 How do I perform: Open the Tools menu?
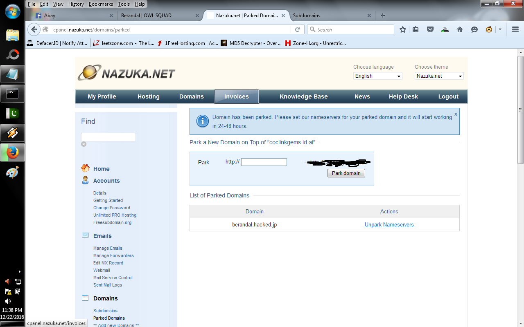point(124,4)
